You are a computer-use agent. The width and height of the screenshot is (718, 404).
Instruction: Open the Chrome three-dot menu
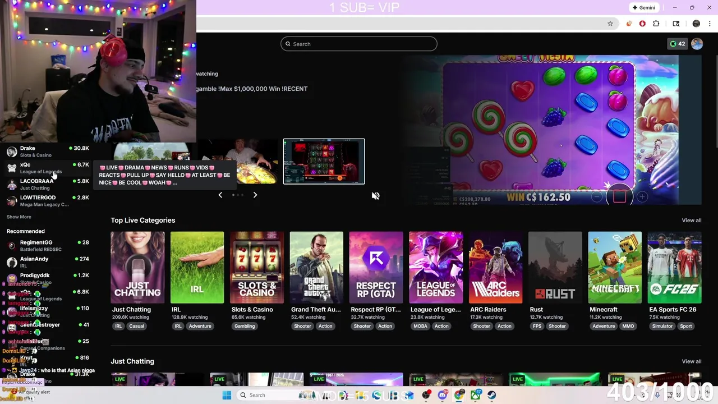pos(709,24)
